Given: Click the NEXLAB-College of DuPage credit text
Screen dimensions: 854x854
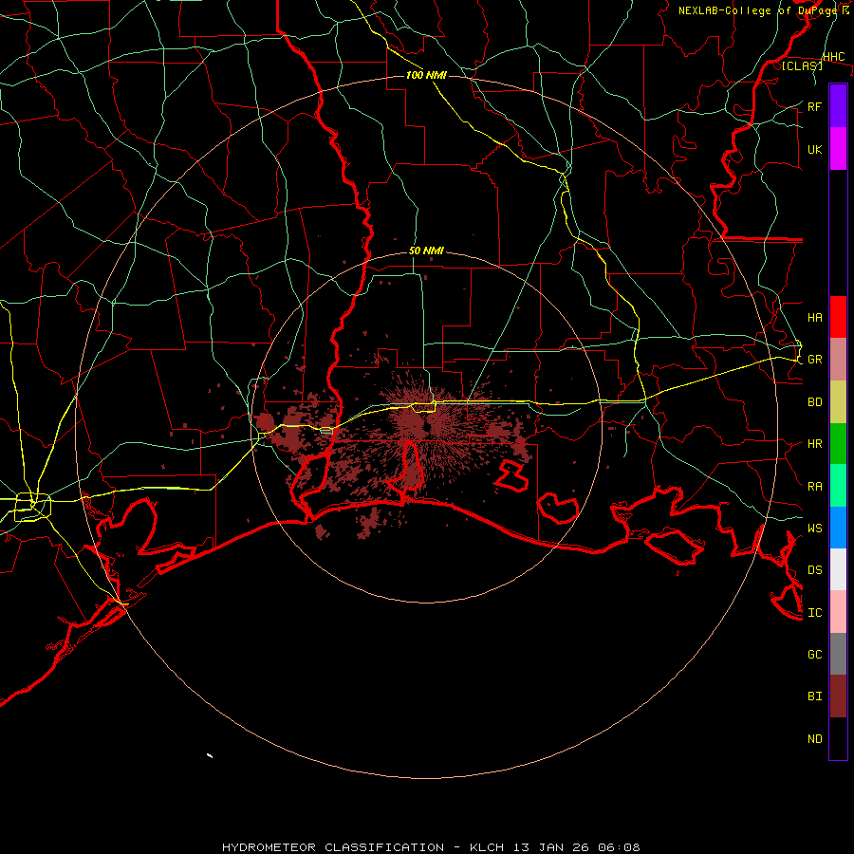Looking at the screenshot, I should pos(763,10).
